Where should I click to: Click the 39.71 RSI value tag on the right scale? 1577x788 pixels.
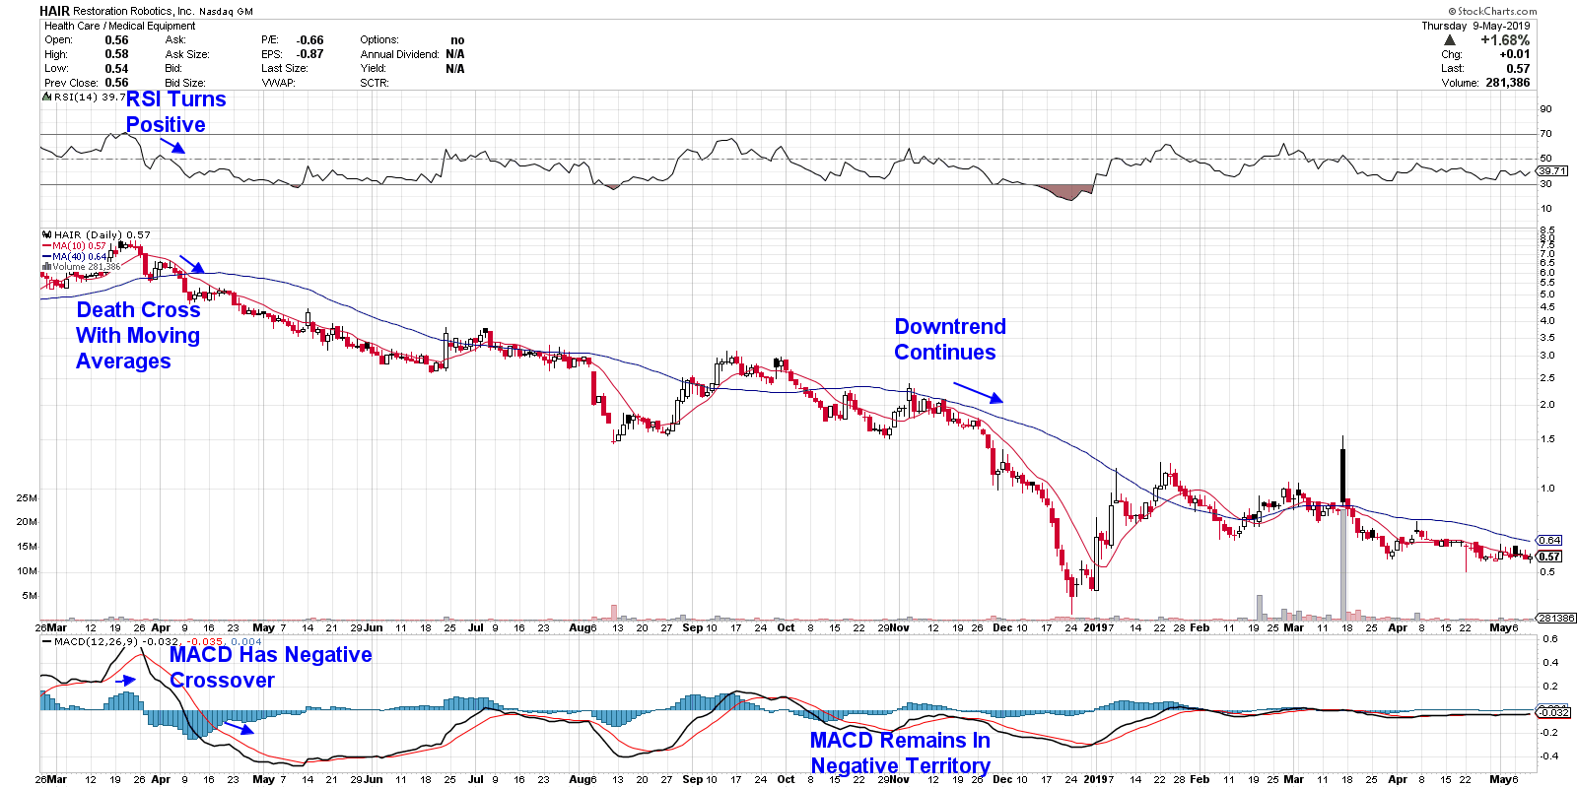coord(1552,170)
